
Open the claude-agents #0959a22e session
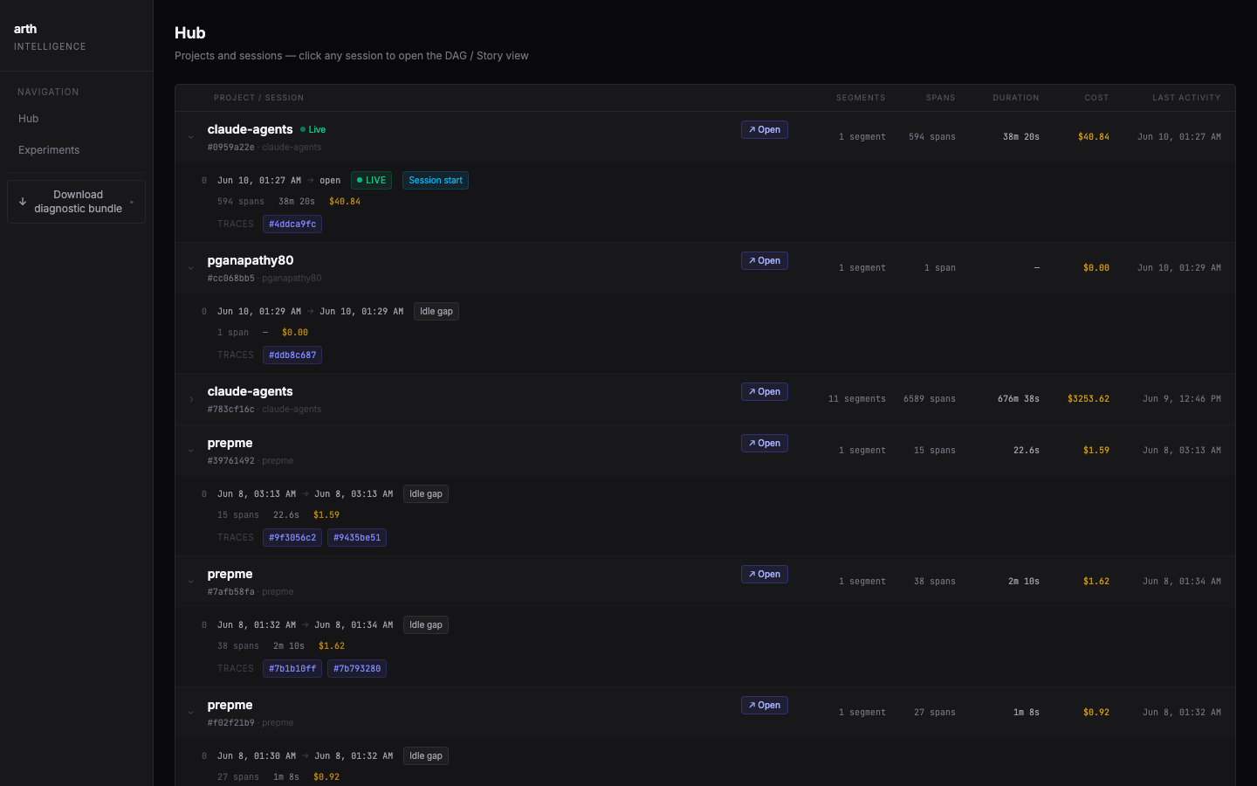[x=765, y=129]
